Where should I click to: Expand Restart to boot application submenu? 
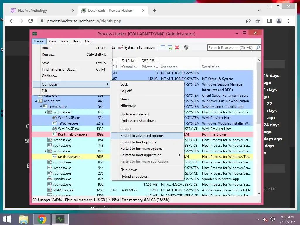click(x=147, y=155)
